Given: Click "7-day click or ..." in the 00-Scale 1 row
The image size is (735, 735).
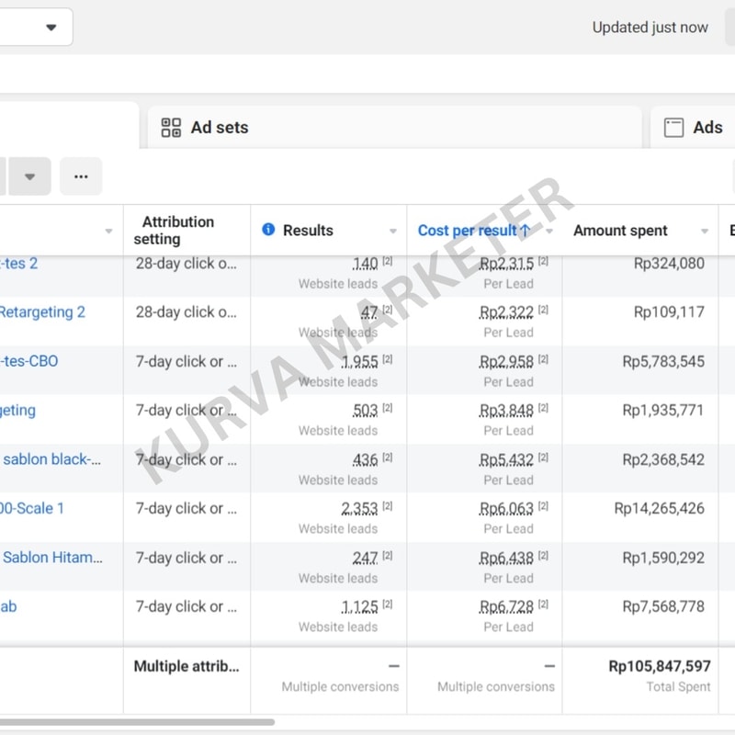Looking at the screenshot, I should pos(187,508).
